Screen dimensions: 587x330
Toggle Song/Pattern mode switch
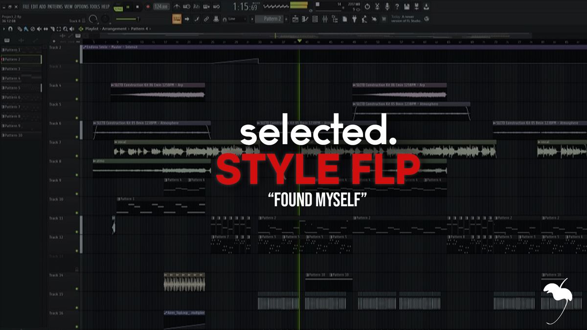(118, 7)
